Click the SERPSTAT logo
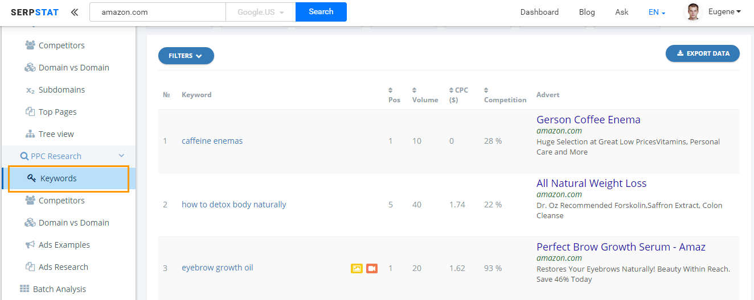The width and height of the screenshot is (754, 300). [35, 12]
